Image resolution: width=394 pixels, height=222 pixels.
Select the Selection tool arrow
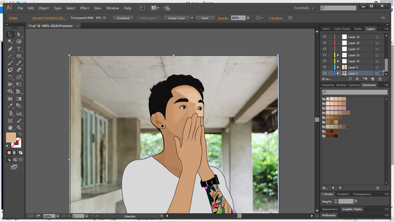[10, 34]
